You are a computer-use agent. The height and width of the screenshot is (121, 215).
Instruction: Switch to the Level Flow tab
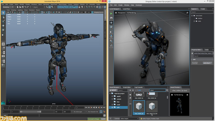[126, 9]
